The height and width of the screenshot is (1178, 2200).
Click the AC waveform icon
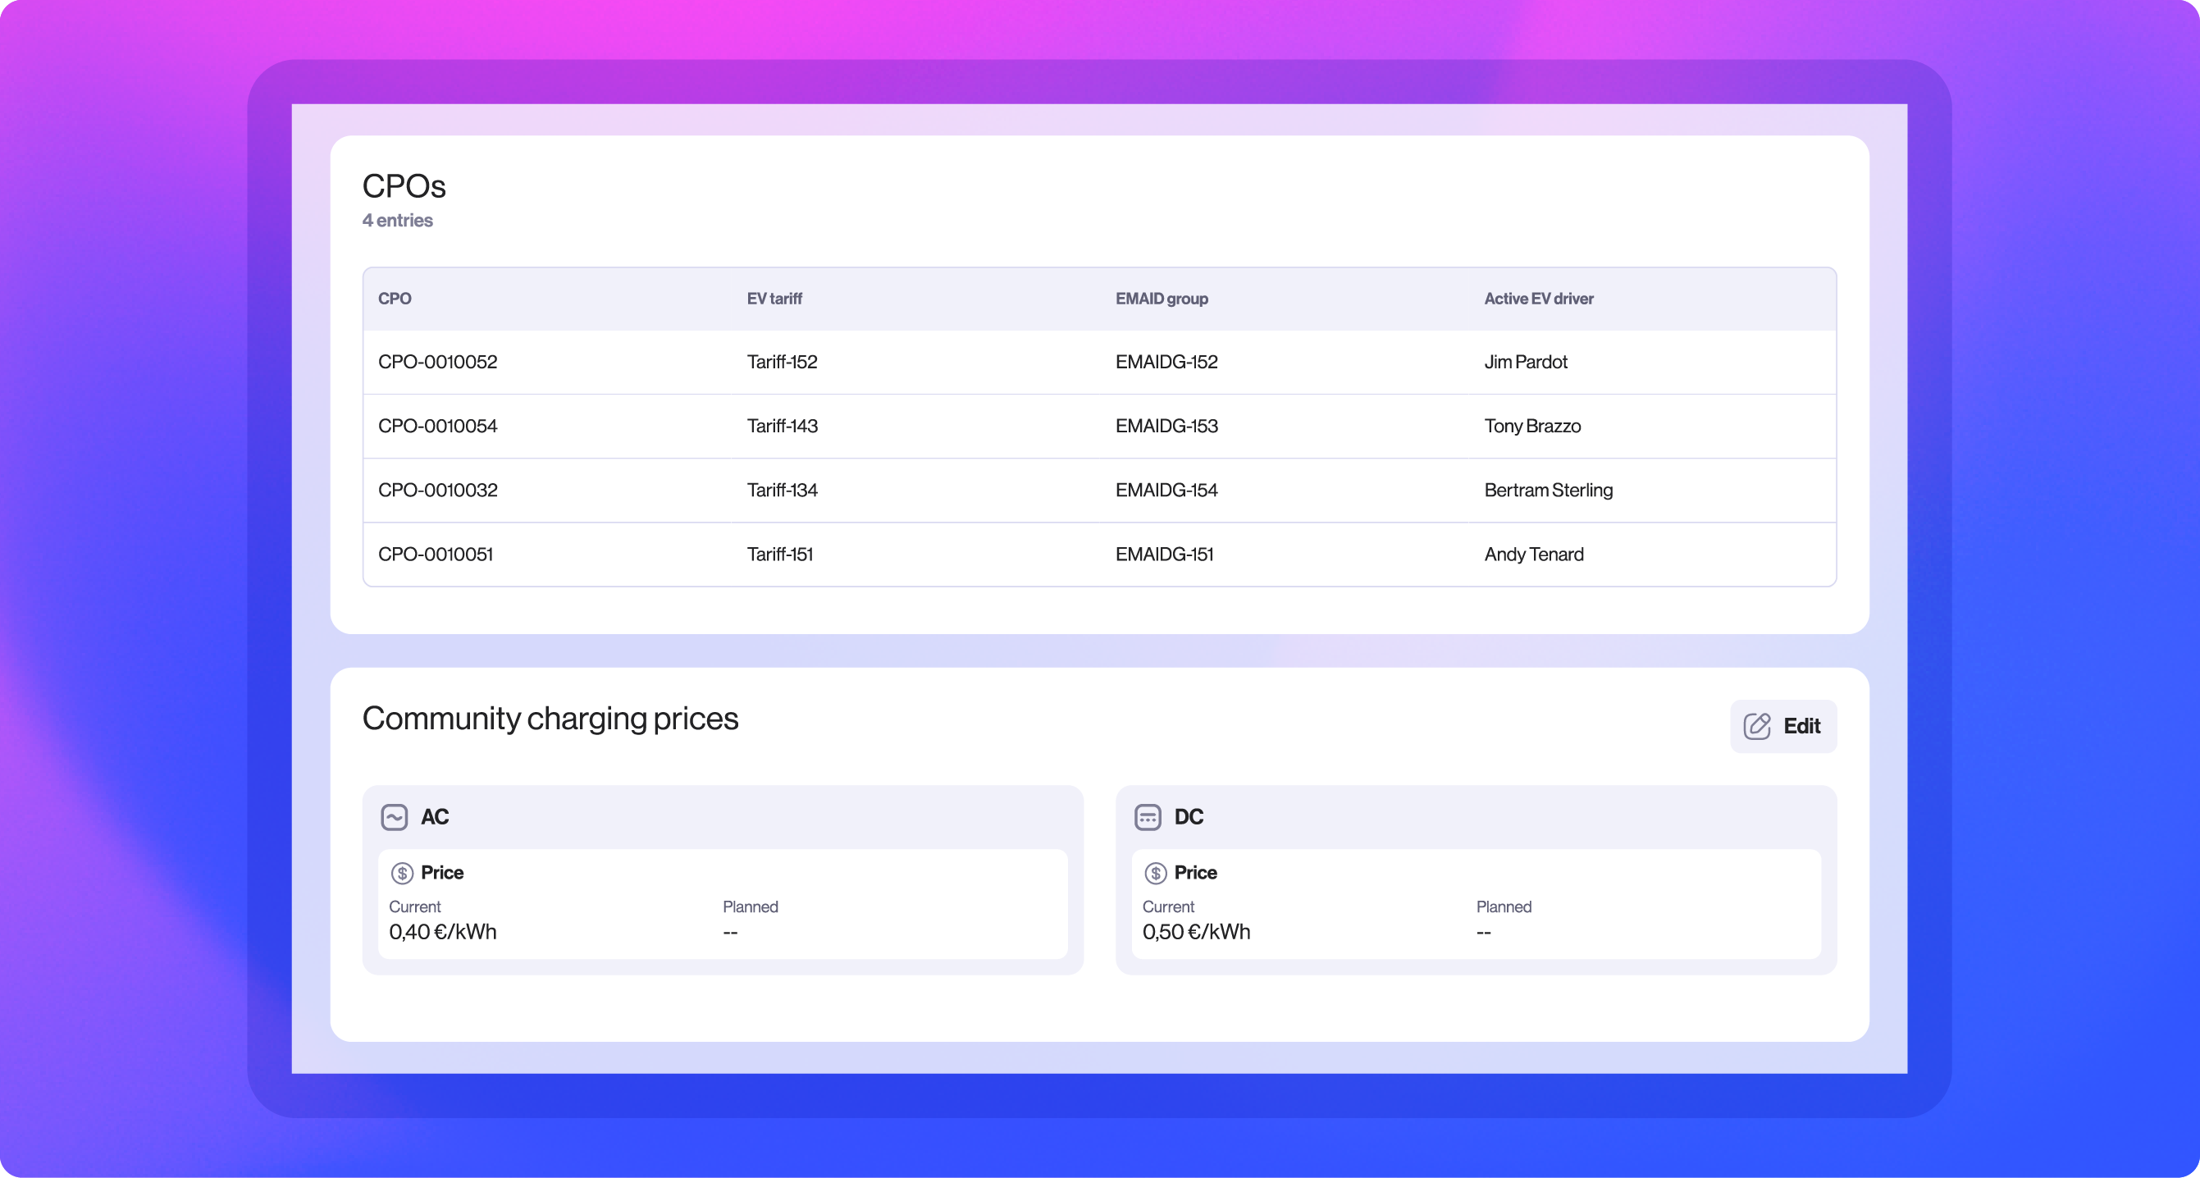tap(394, 817)
